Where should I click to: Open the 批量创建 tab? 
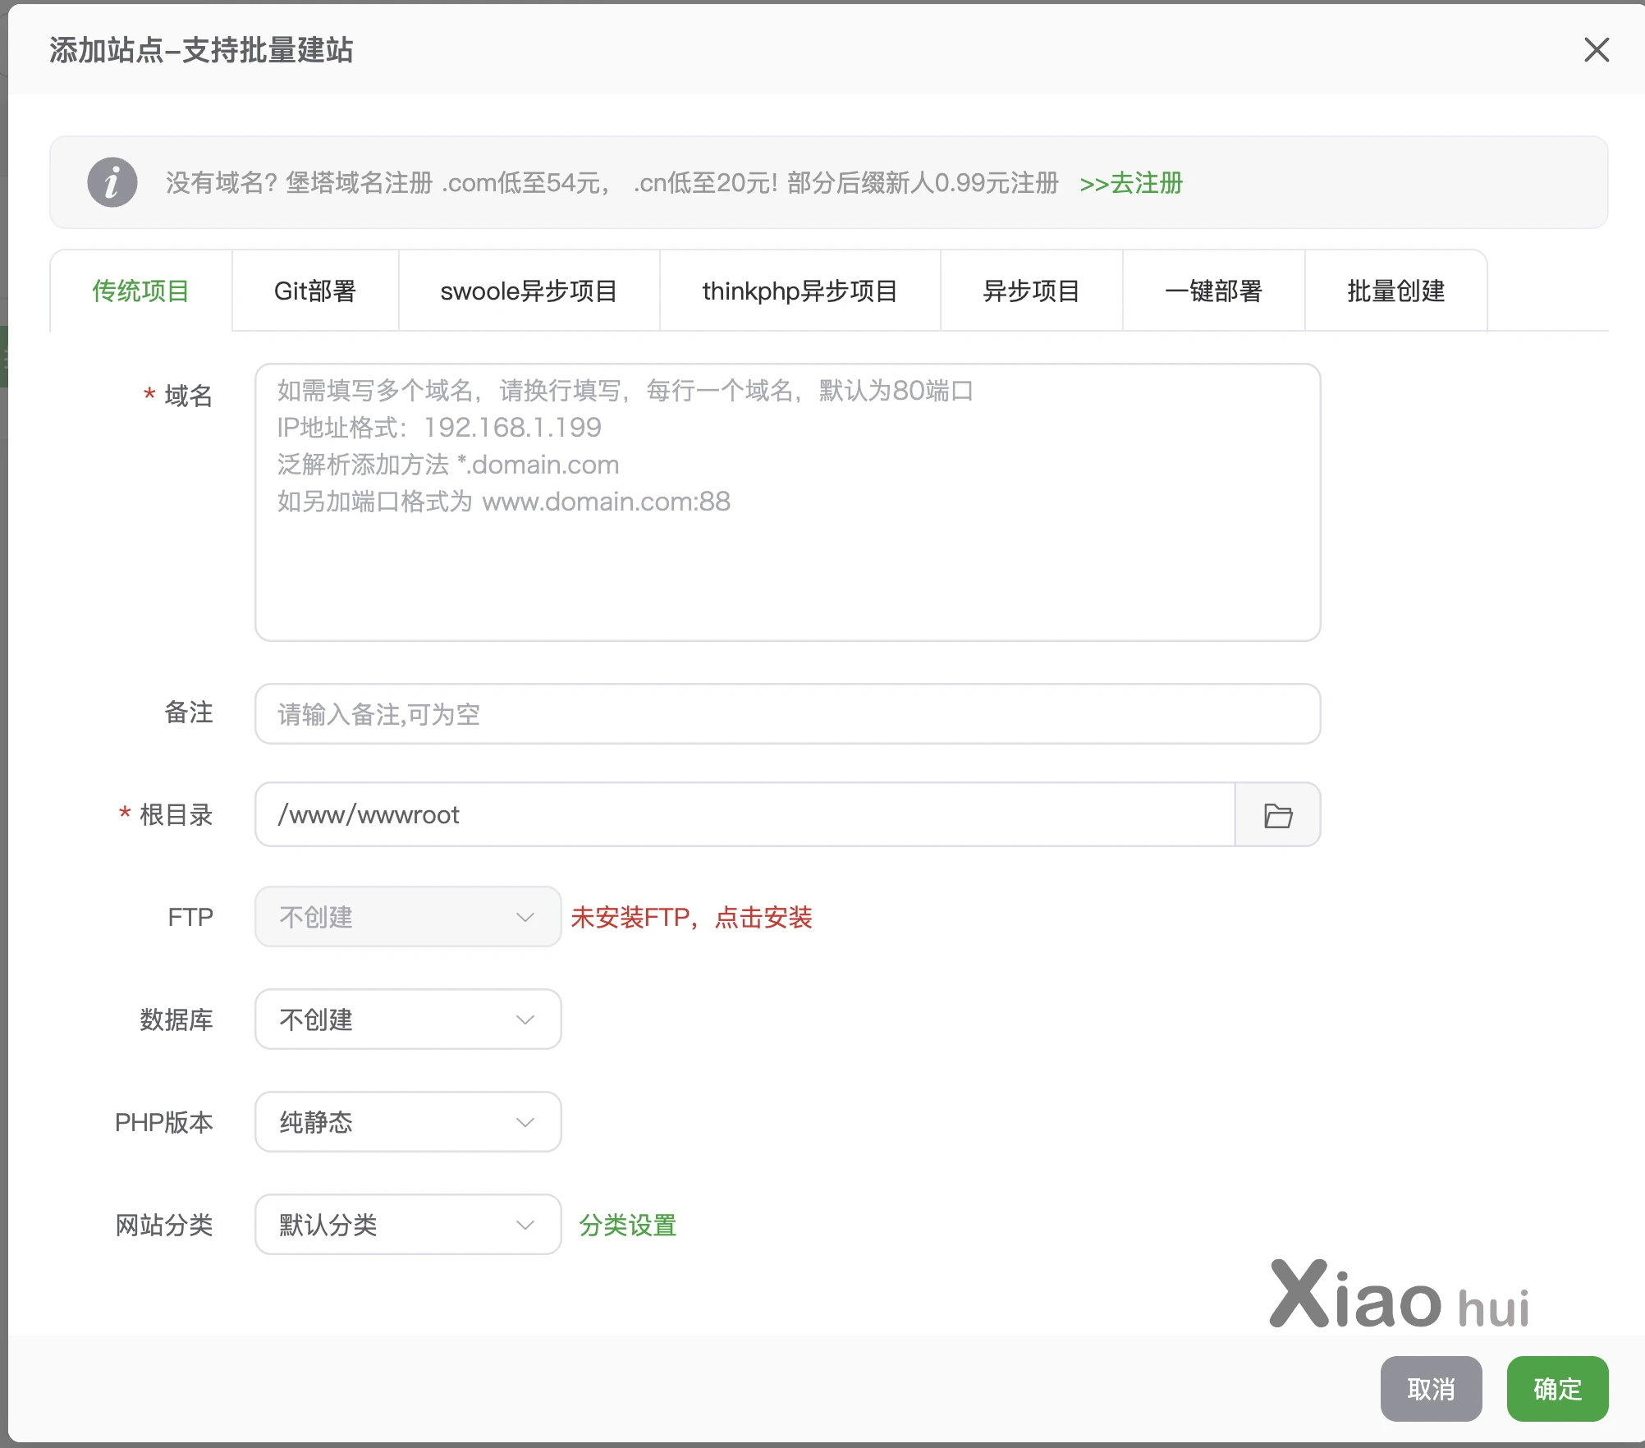(1395, 291)
